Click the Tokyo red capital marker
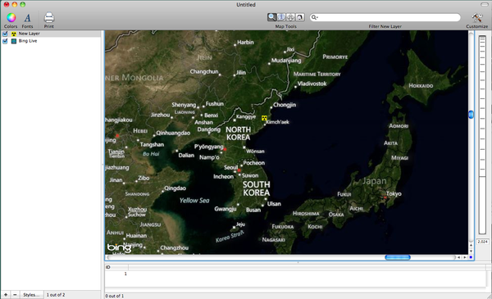The height and width of the screenshot is (299, 492). [x=385, y=197]
